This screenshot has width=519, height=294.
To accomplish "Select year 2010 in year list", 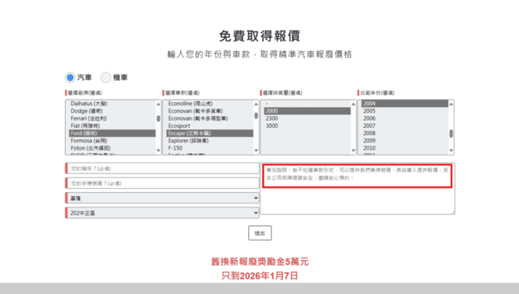I will click(x=405, y=148).
